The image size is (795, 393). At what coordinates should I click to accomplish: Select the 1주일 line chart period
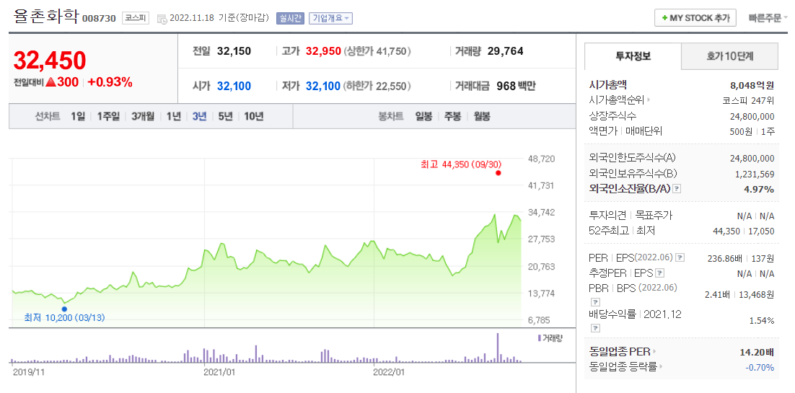[x=108, y=117]
